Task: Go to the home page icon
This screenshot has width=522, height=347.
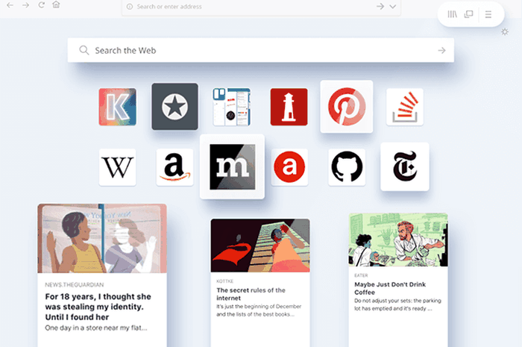Action: (56, 4)
